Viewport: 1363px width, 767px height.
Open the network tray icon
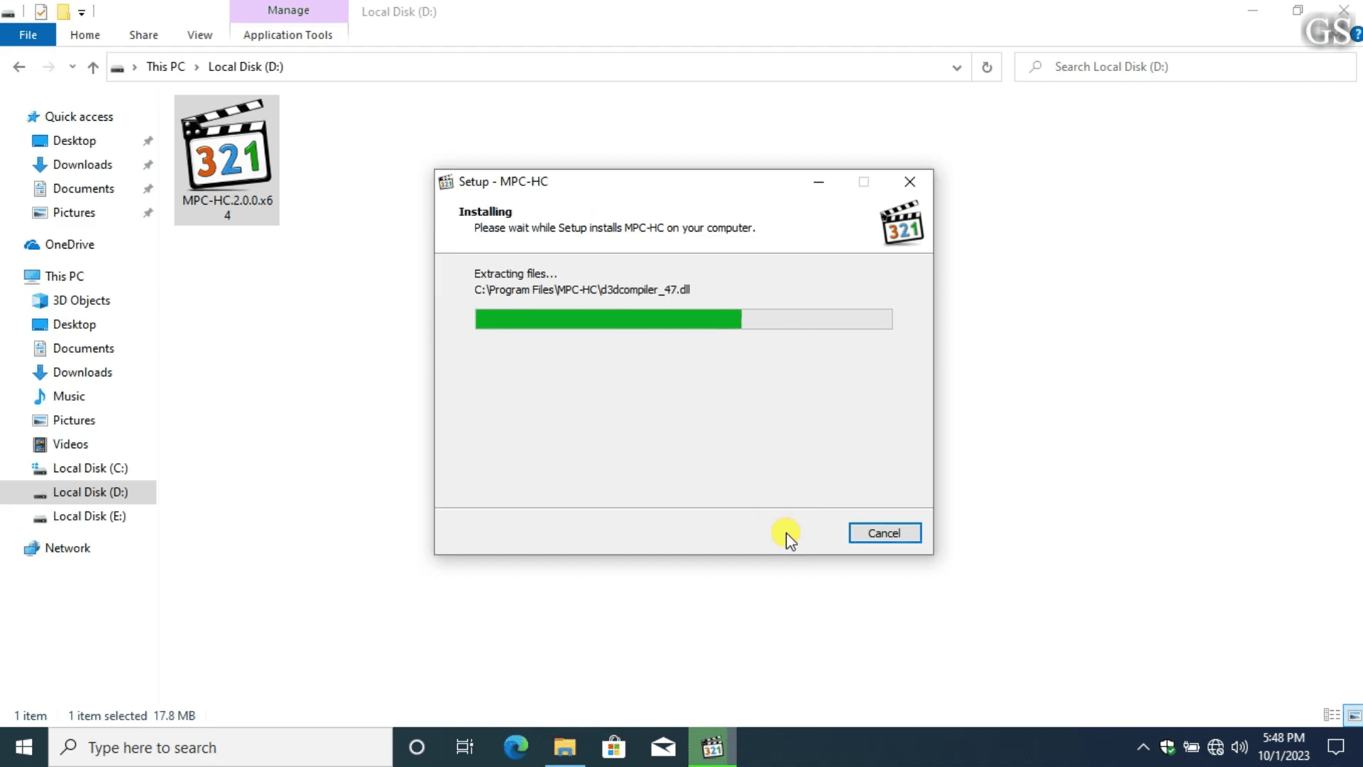pyautogui.click(x=1215, y=747)
